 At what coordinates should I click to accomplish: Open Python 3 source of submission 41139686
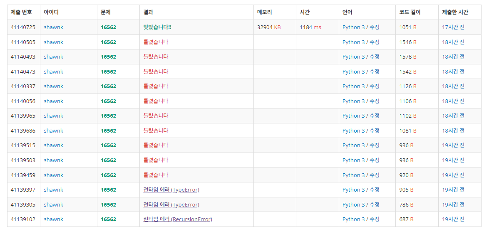pyautogui.click(x=354, y=131)
